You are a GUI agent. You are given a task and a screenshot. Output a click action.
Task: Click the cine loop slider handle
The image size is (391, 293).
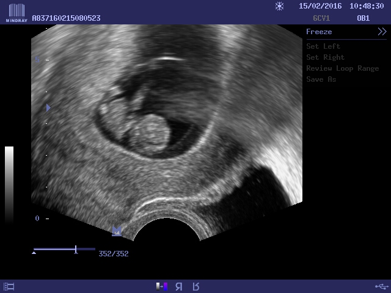click(76, 250)
